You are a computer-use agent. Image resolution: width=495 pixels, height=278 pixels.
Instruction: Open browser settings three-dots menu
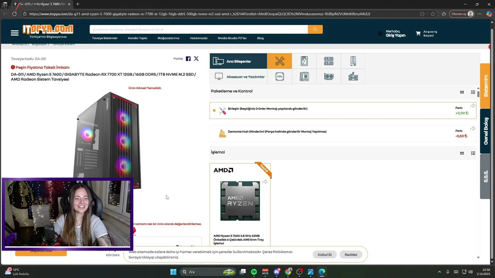(480, 14)
